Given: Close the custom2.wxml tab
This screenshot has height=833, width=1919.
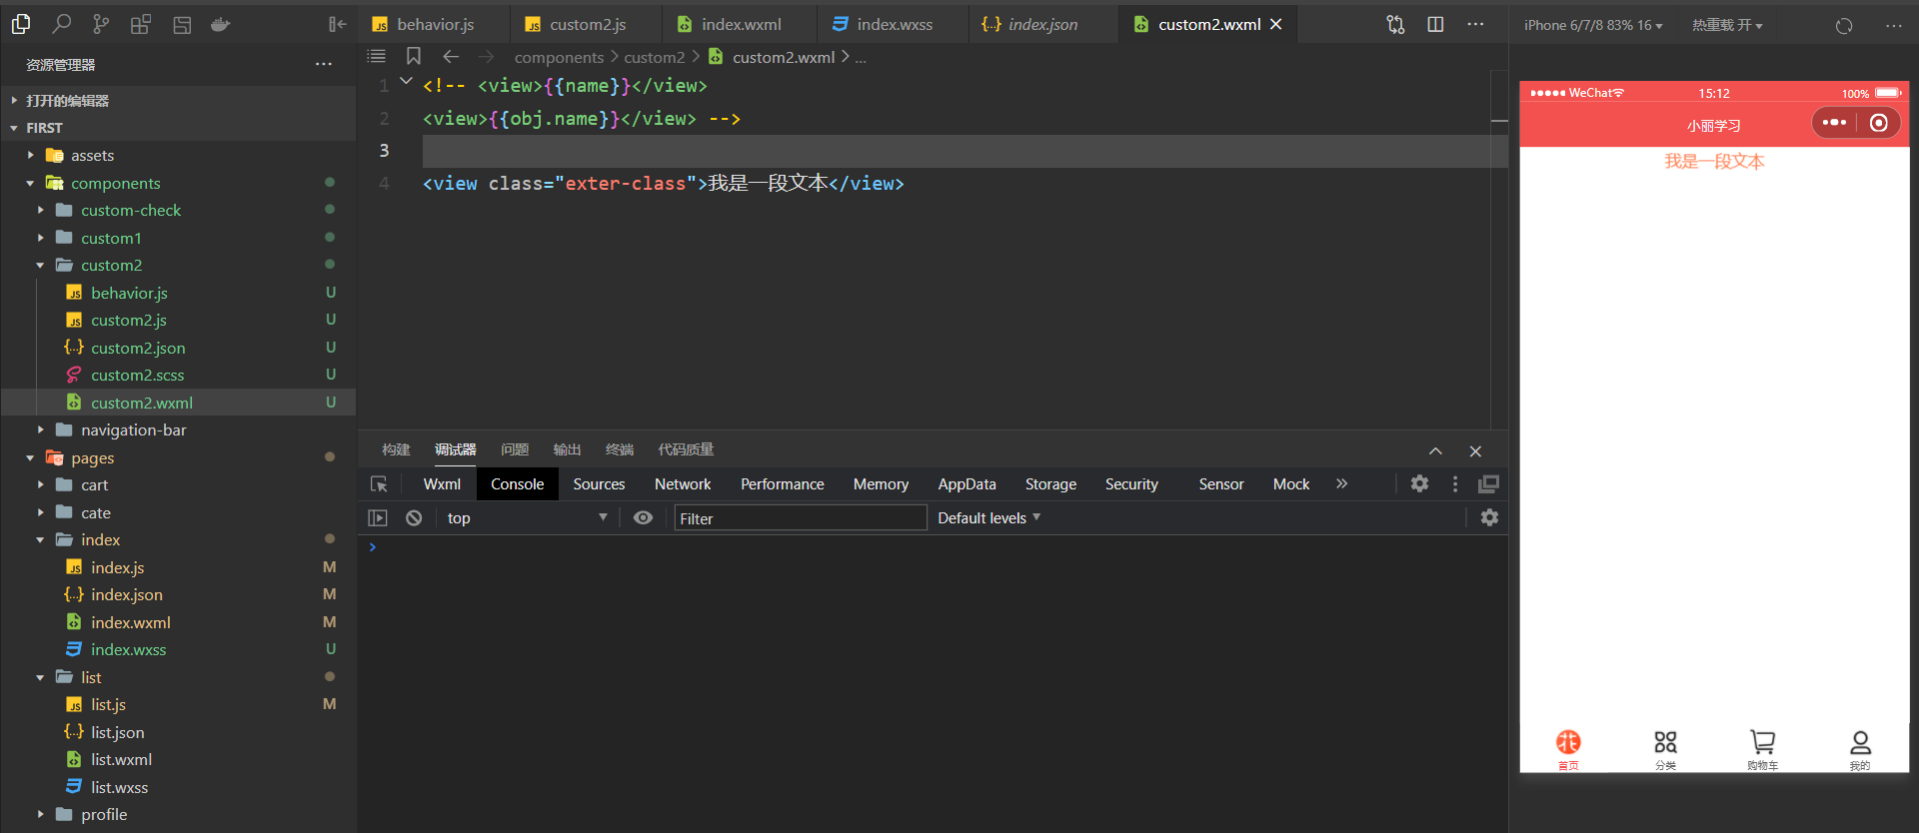Looking at the screenshot, I should pyautogui.click(x=1276, y=24).
